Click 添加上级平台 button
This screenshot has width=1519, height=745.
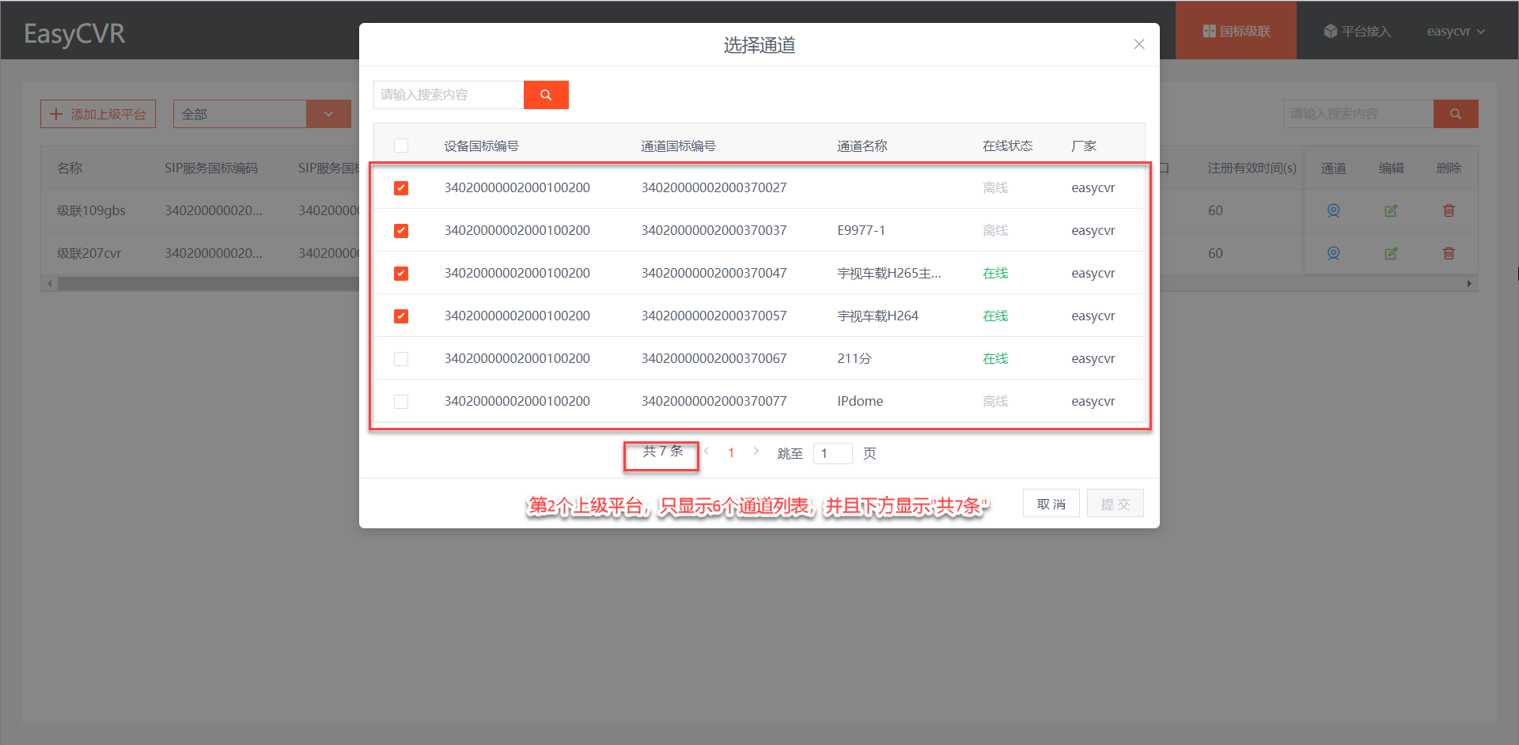(98, 114)
